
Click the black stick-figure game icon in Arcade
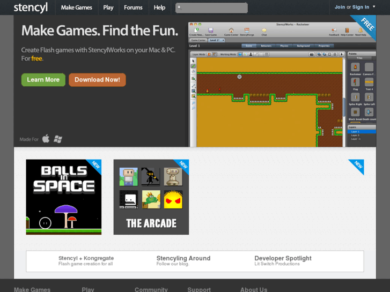coord(151,177)
